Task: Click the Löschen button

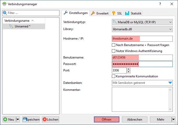Action: point(51,120)
